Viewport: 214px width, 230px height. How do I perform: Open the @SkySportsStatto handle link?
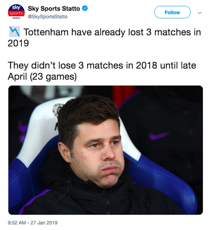[48, 17]
